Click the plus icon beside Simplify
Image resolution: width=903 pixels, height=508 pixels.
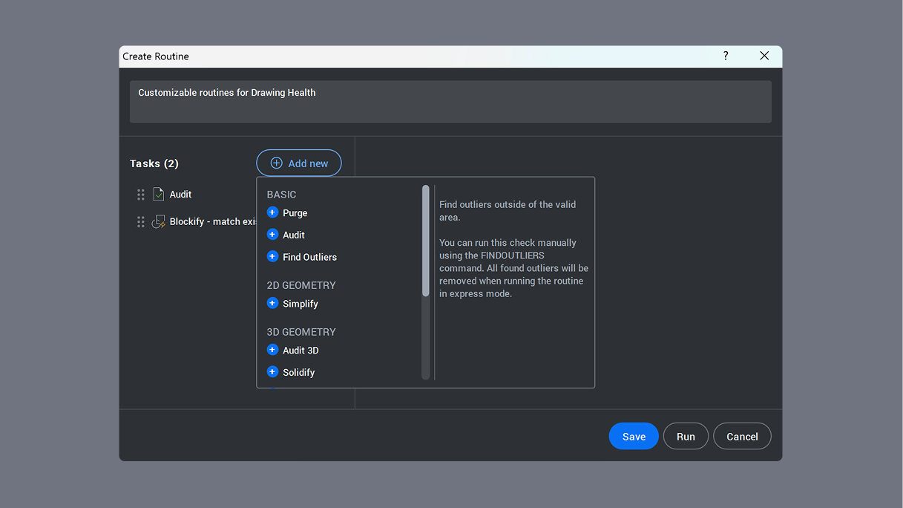click(272, 304)
